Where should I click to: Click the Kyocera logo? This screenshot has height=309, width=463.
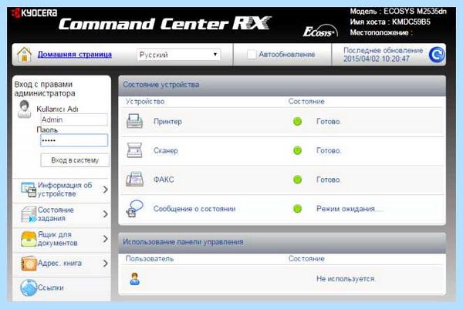[34, 13]
